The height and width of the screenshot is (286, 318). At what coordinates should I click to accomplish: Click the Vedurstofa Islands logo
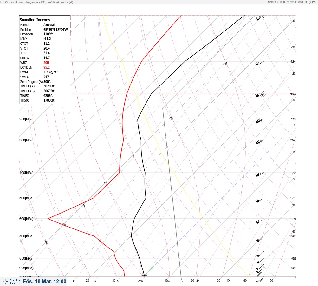pyautogui.click(x=11, y=282)
